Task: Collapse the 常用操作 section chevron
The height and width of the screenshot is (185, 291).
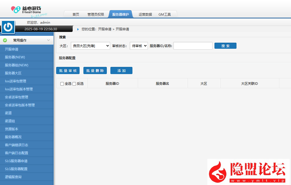Action: (48, 40)
